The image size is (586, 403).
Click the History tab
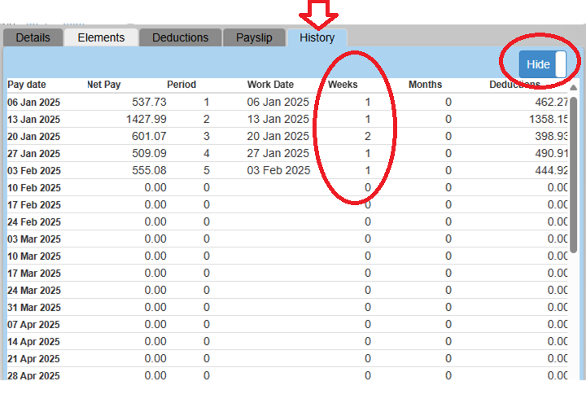pos(317,37)
